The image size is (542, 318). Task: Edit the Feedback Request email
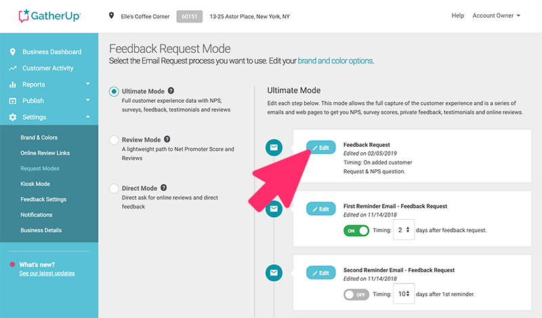(x=320, y=147)
